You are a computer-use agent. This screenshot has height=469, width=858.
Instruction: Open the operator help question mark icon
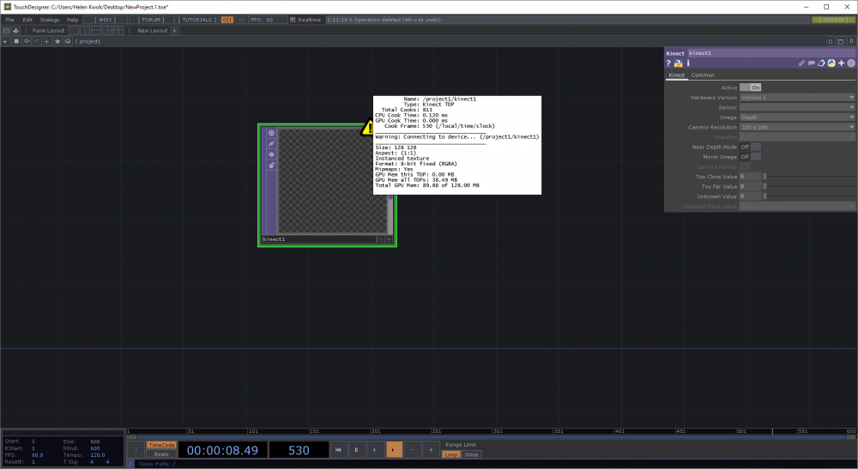(668, 63)
